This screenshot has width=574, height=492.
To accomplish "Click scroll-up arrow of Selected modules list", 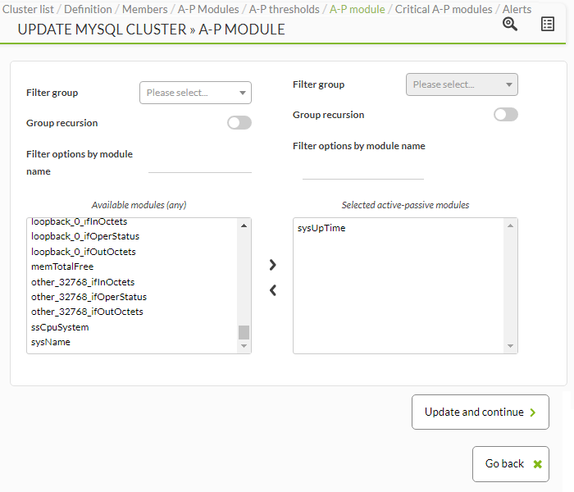I will pyautogui.click(x=510, y=225).
